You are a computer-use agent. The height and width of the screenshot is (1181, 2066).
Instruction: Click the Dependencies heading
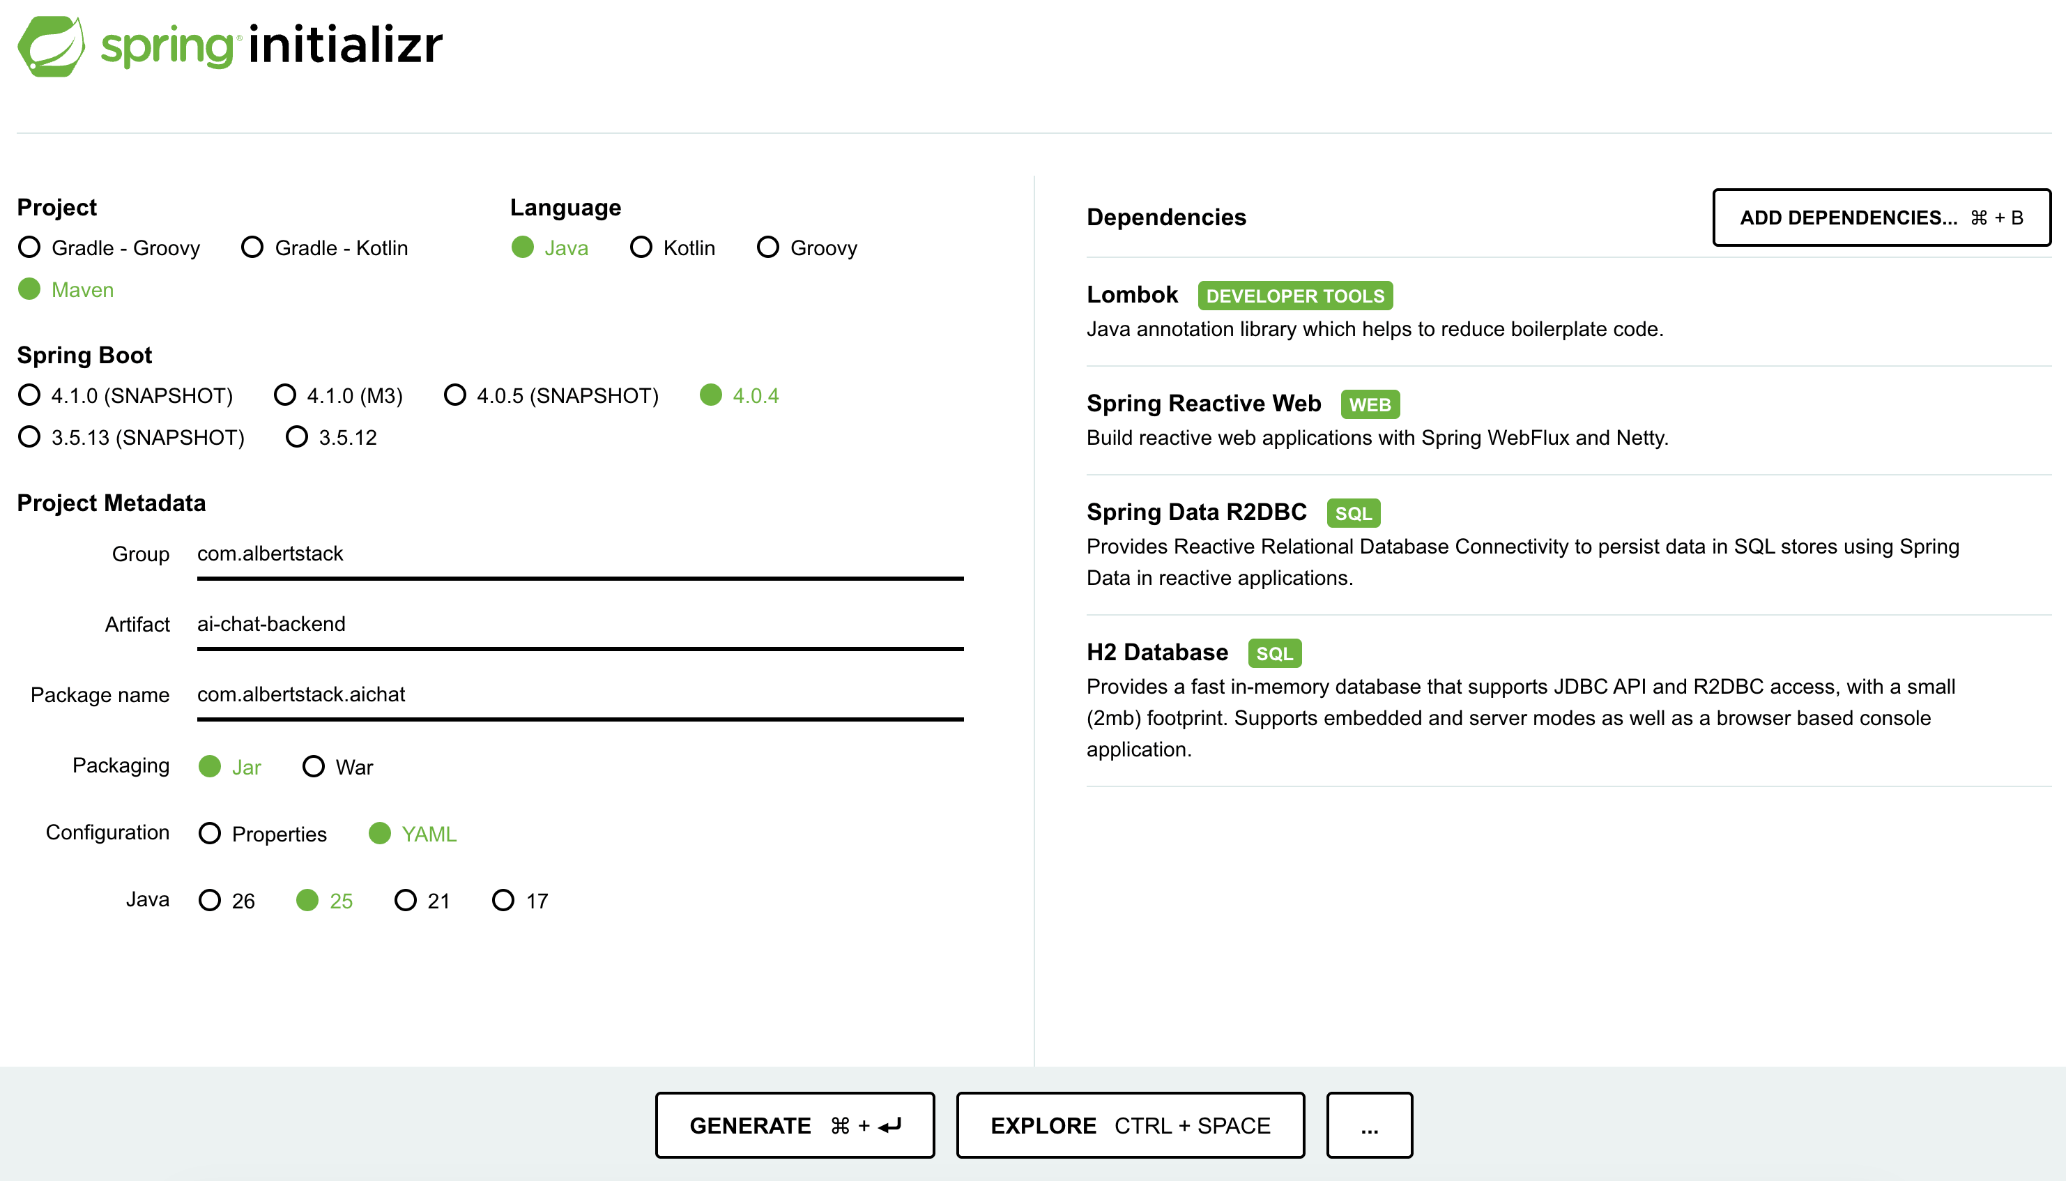[x=1166, y=218]
